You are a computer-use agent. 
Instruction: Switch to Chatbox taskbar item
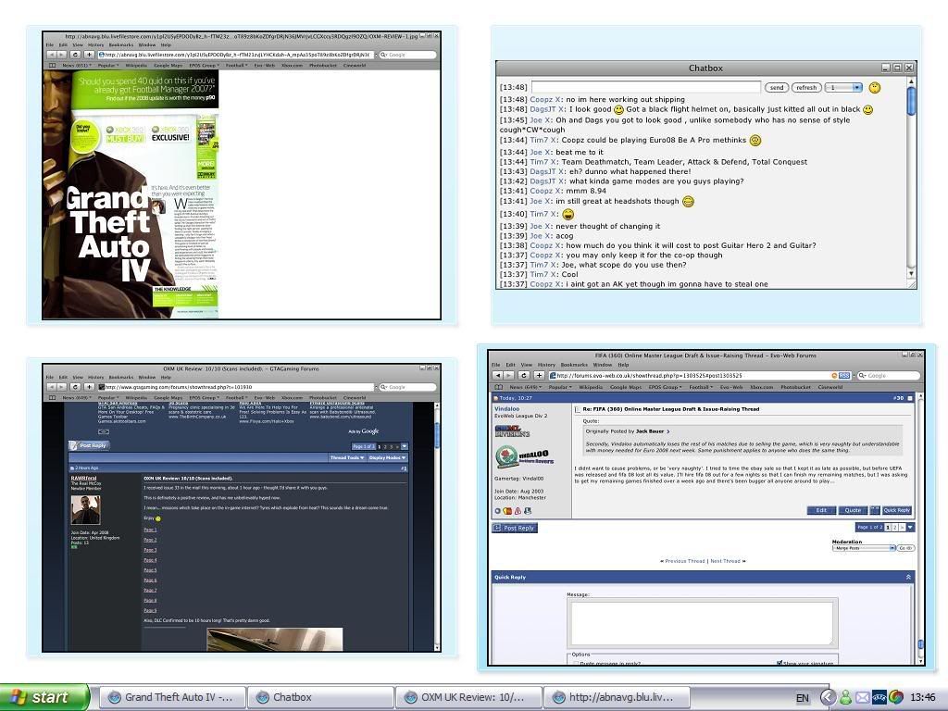click(320, 697)
